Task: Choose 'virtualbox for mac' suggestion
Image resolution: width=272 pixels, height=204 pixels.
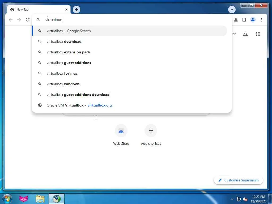Action: point(130,73)
